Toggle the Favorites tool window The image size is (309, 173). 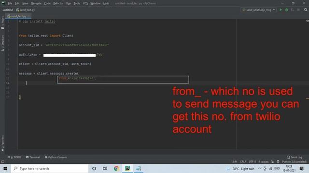[x=2, y=143]
